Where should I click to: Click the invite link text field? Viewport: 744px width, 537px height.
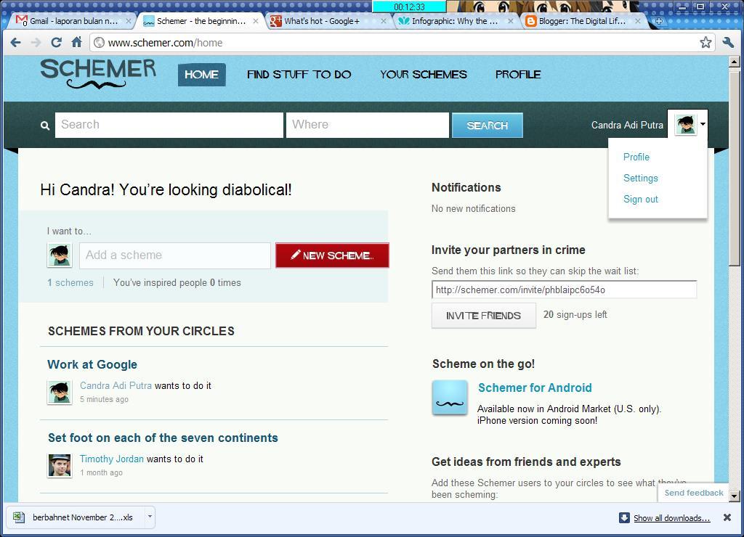click(x=564, y=290)
